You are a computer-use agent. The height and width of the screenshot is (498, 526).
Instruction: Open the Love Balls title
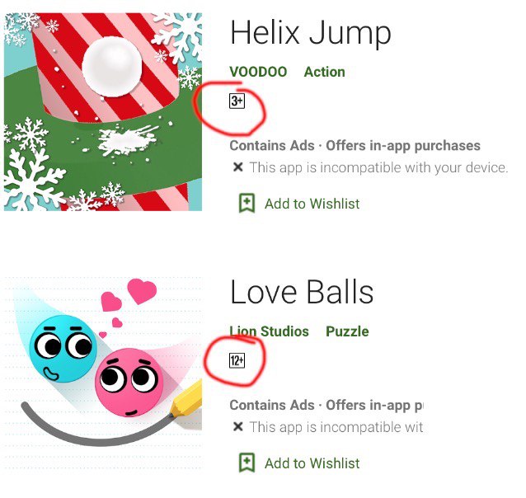(x=302, y=292)
